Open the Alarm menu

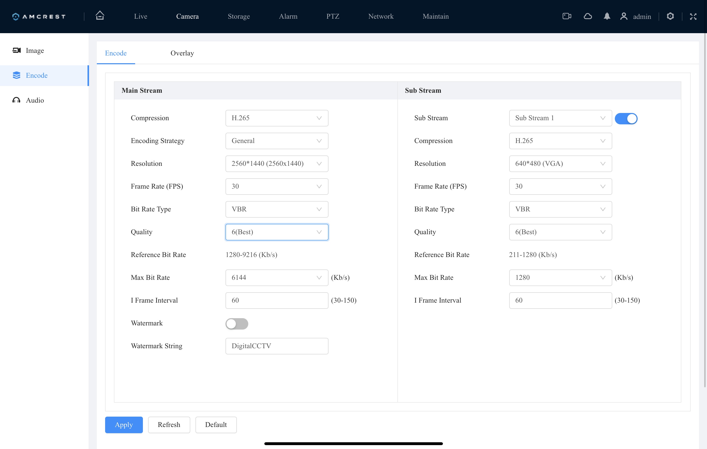click(x=288, y=17)
